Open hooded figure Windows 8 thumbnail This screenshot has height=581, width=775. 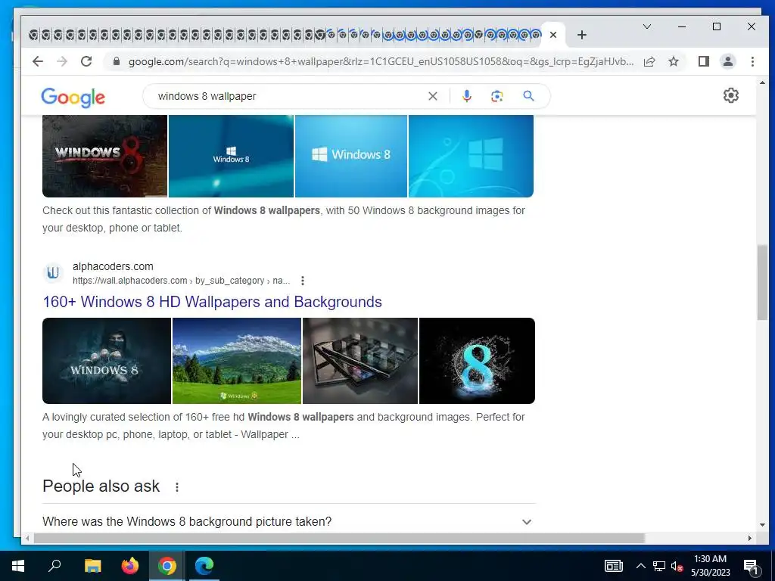coord(107,361)
